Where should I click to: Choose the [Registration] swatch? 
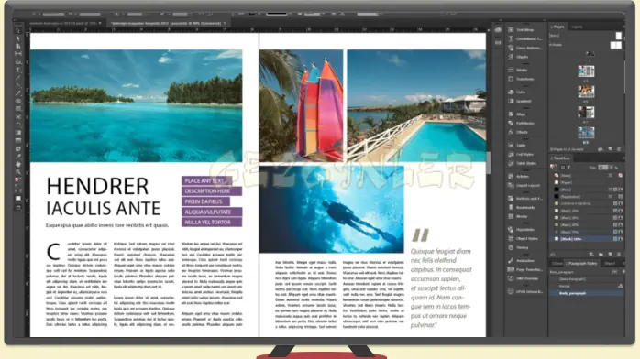tap(587, 196)
